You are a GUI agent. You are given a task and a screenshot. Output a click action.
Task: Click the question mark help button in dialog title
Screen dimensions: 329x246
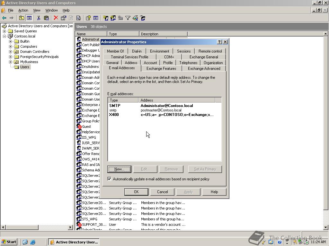[219, 42]
